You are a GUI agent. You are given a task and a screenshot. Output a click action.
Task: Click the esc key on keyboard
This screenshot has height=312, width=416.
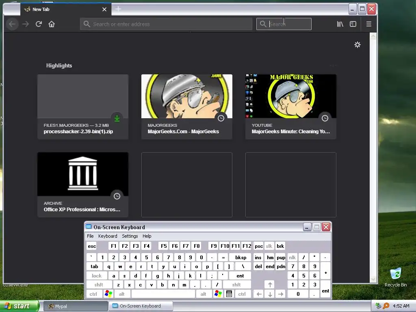(x=92, y=246)
